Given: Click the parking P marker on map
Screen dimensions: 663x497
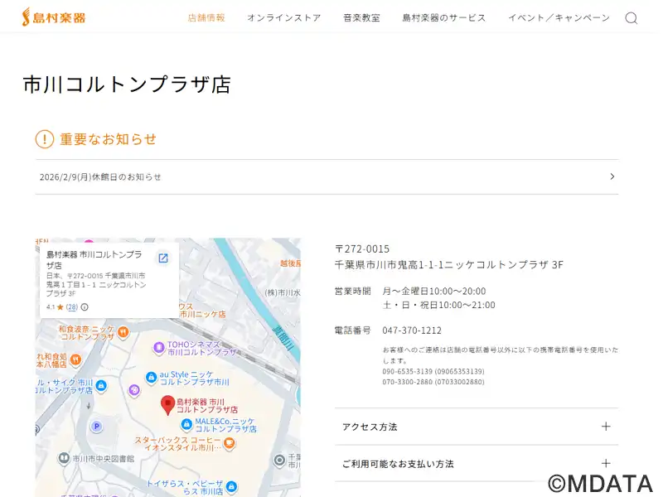Looking at the screenshot, I should click(96, 427).
